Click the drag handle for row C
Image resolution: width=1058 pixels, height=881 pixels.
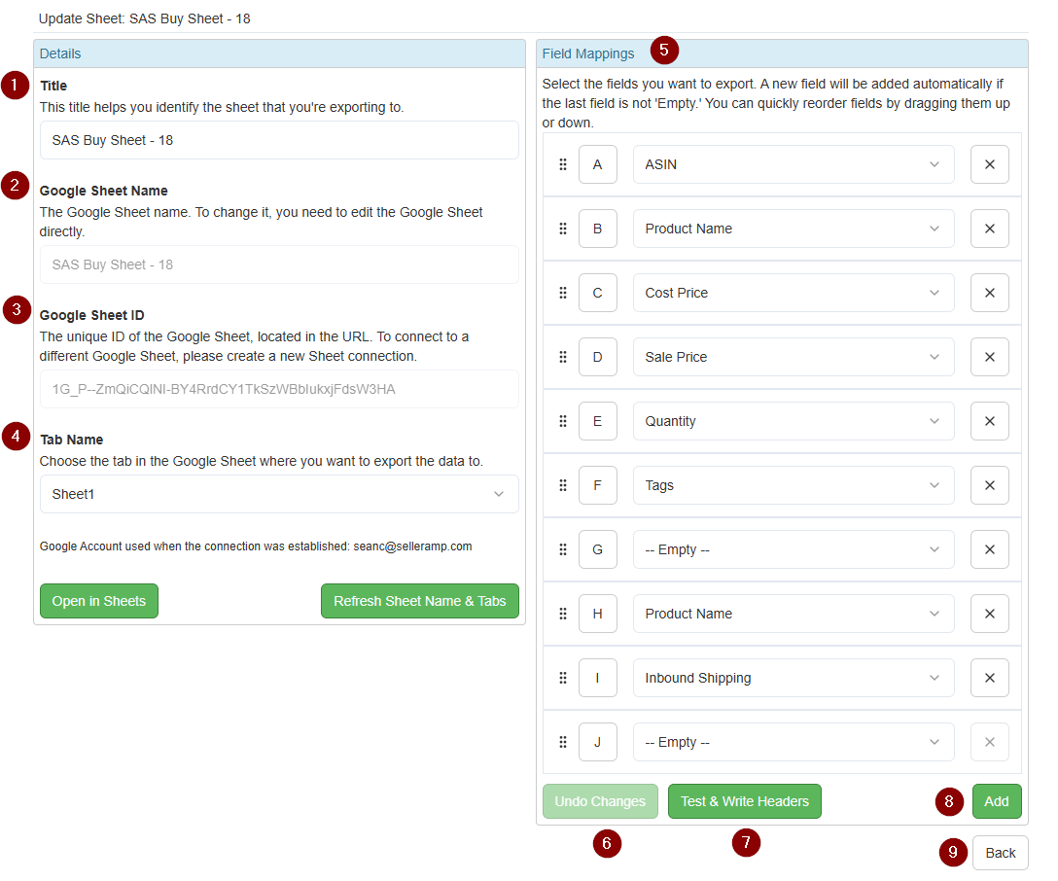pos(563,293)
